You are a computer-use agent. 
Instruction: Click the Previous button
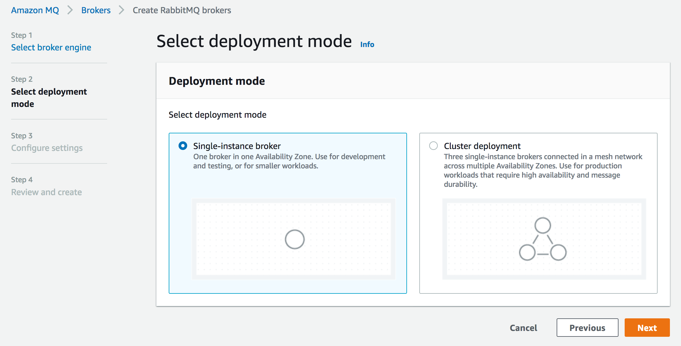587,328
